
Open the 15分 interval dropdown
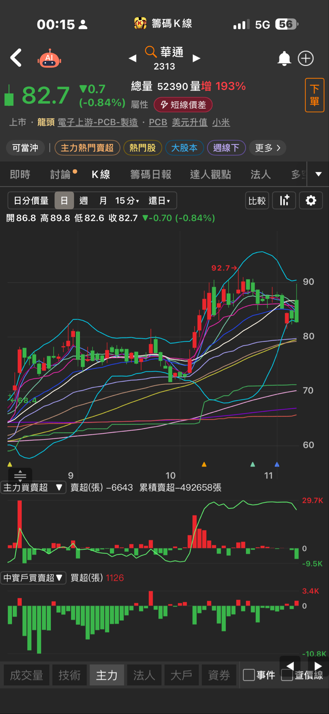127,201
